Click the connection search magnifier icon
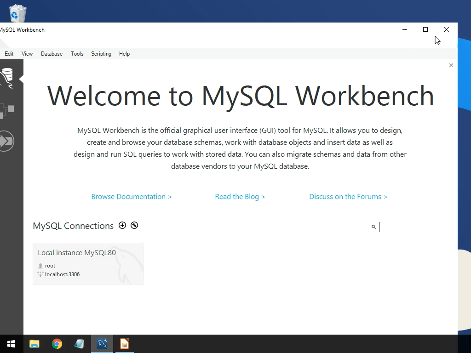 (x=373, y=227)
